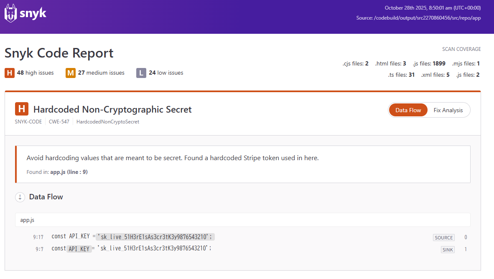Image resolution: width=494 pixels, height=279 pixels.
Task: Select the gray L low severity badge
Action: click(141, 73)
